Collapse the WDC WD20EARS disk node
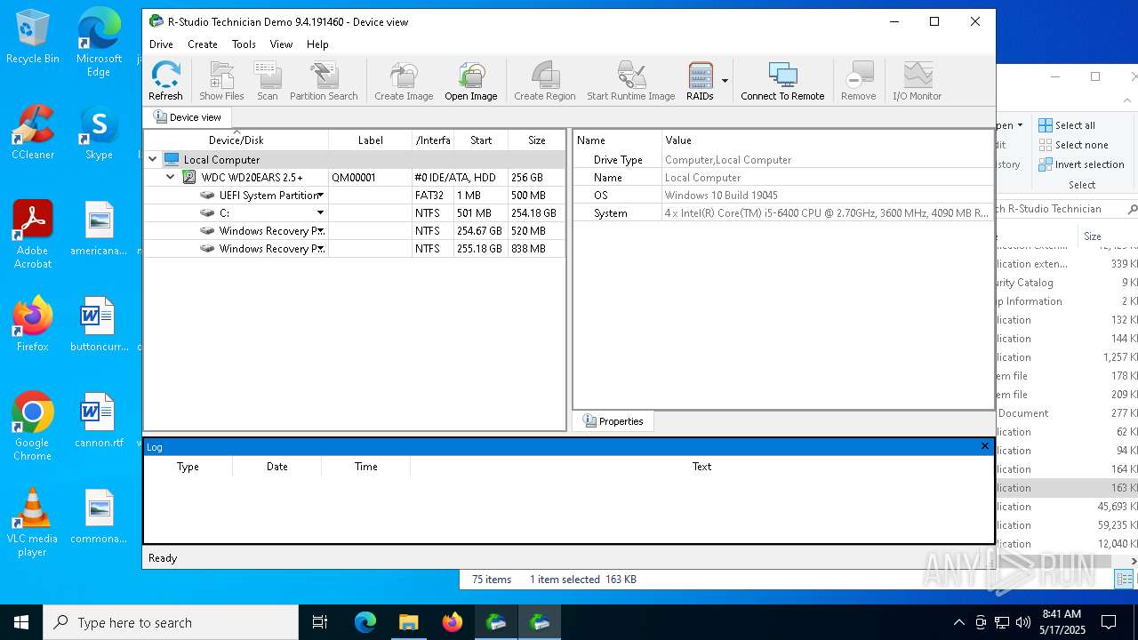 tap(171, 178)
